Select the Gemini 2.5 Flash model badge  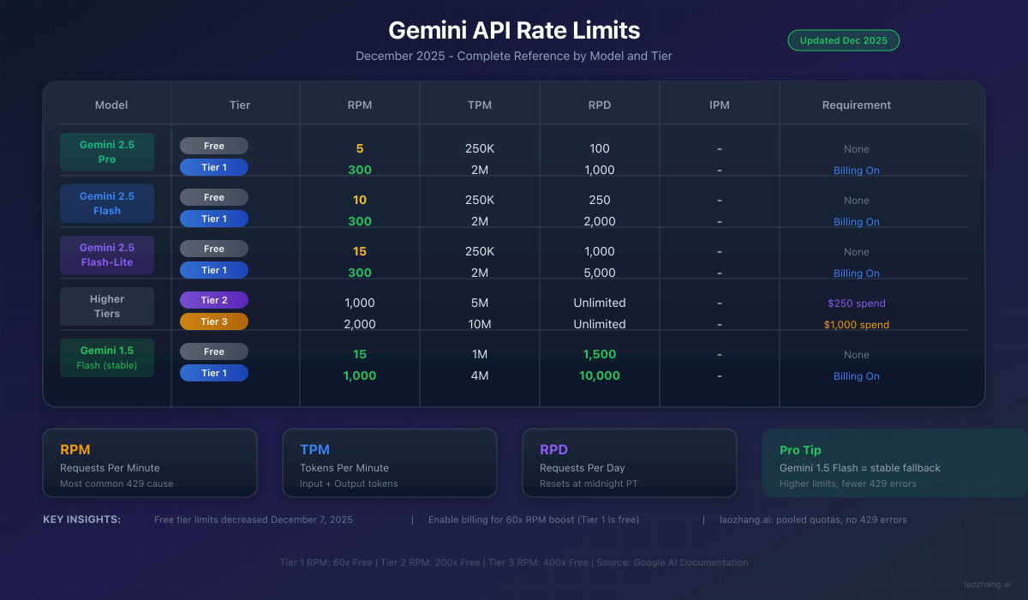pos(106,203)
